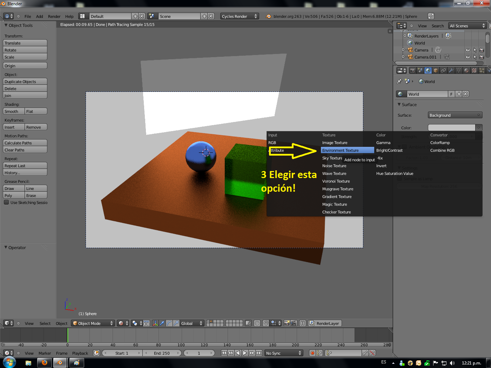Open the Material properties sphere tab
Viewport: 491px width, 368px height.
pyautogui.click(x=466, y=70)
